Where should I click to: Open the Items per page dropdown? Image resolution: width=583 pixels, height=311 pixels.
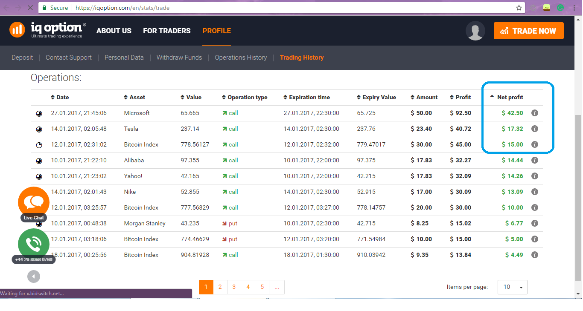click(x=513, y=287)
